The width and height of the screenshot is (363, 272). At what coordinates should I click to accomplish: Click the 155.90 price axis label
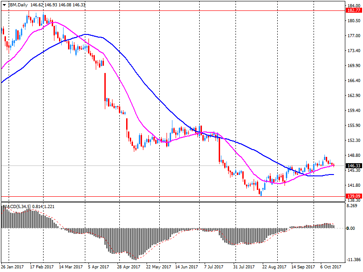click(354, 126)
